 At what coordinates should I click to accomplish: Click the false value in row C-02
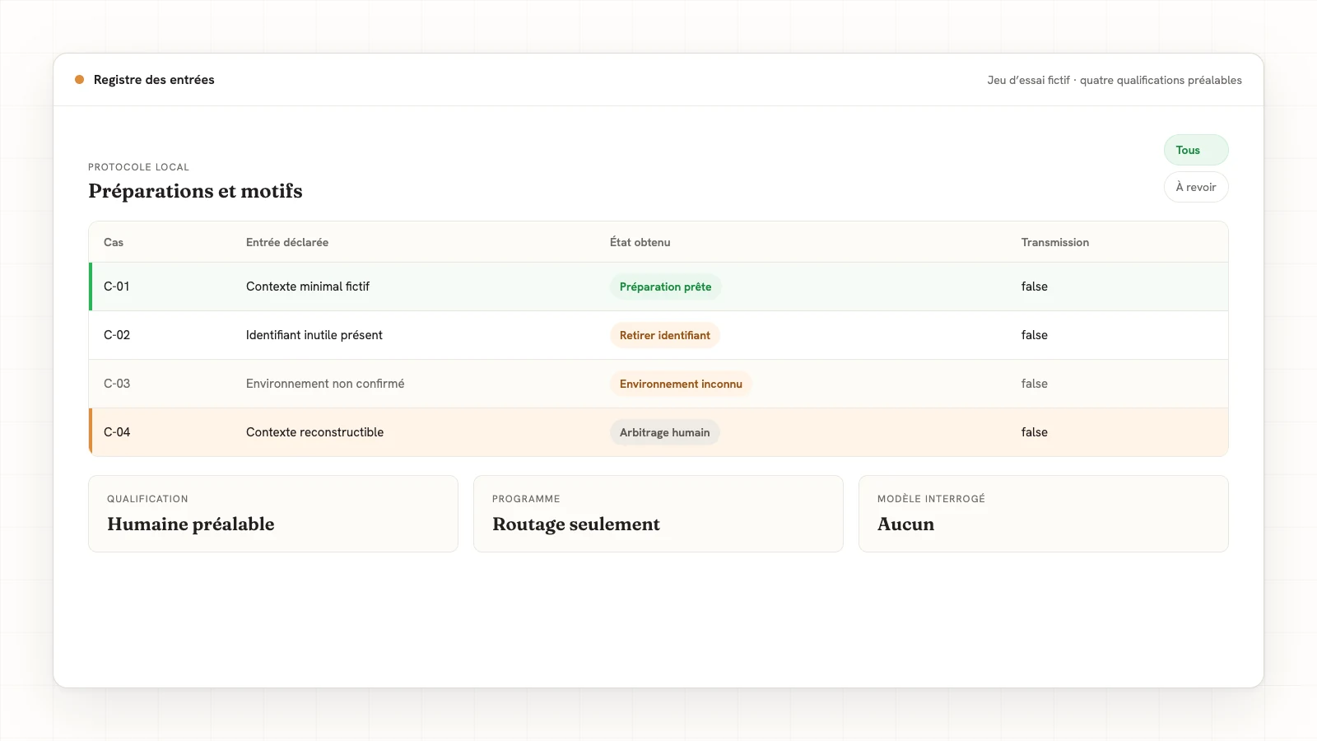(1035, 335)
